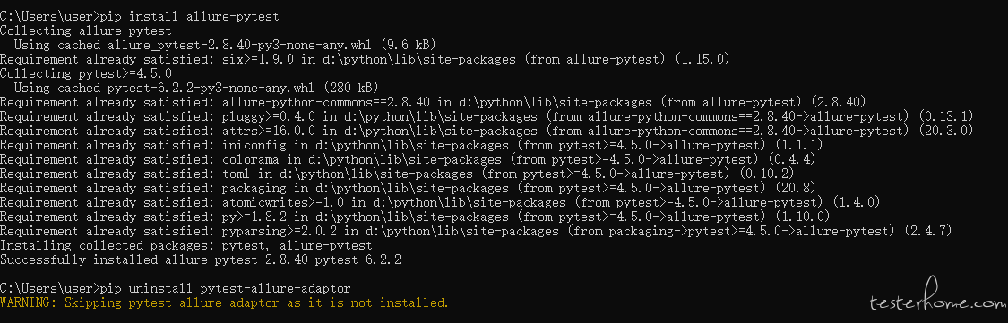
Task: Click the 'packaging' requirement line with version 20.8
Action: (409, 188)
